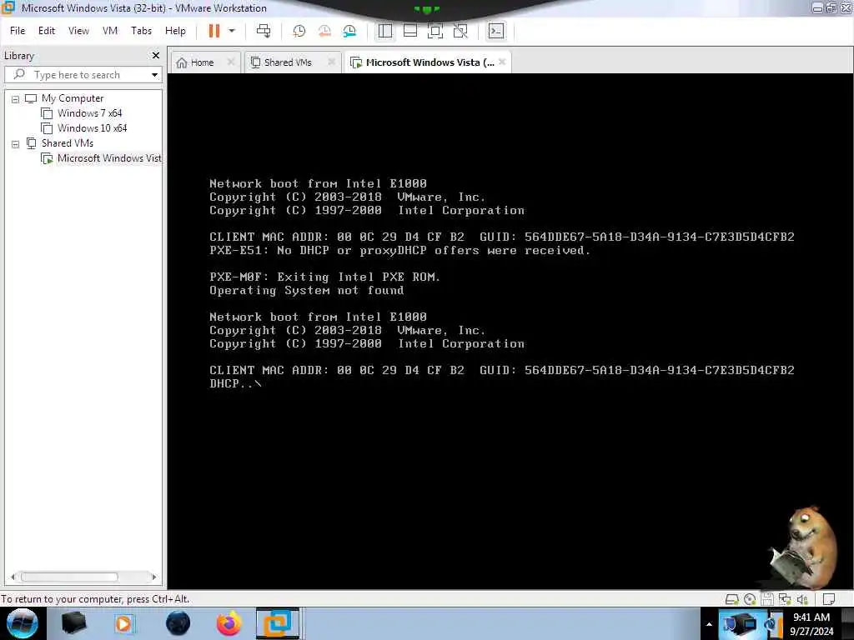
Task: Collapse the Shared VMs tree node
Action: click(15, 144)
